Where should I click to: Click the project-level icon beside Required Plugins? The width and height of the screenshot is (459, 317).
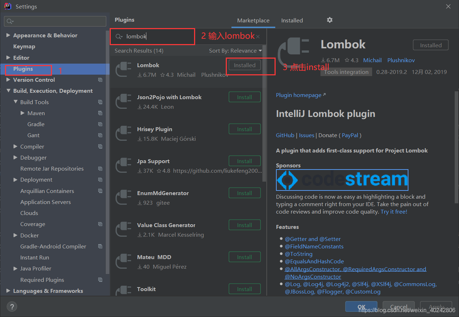[100, 280]
